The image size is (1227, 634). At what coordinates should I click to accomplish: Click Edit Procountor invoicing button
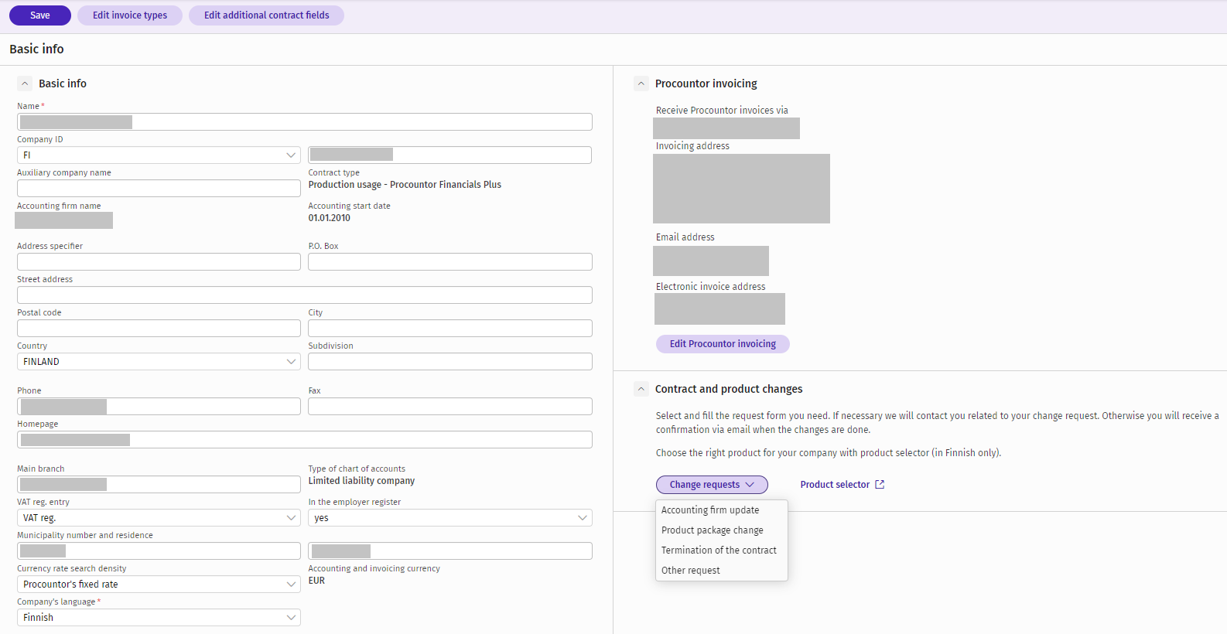pos(723,344)
